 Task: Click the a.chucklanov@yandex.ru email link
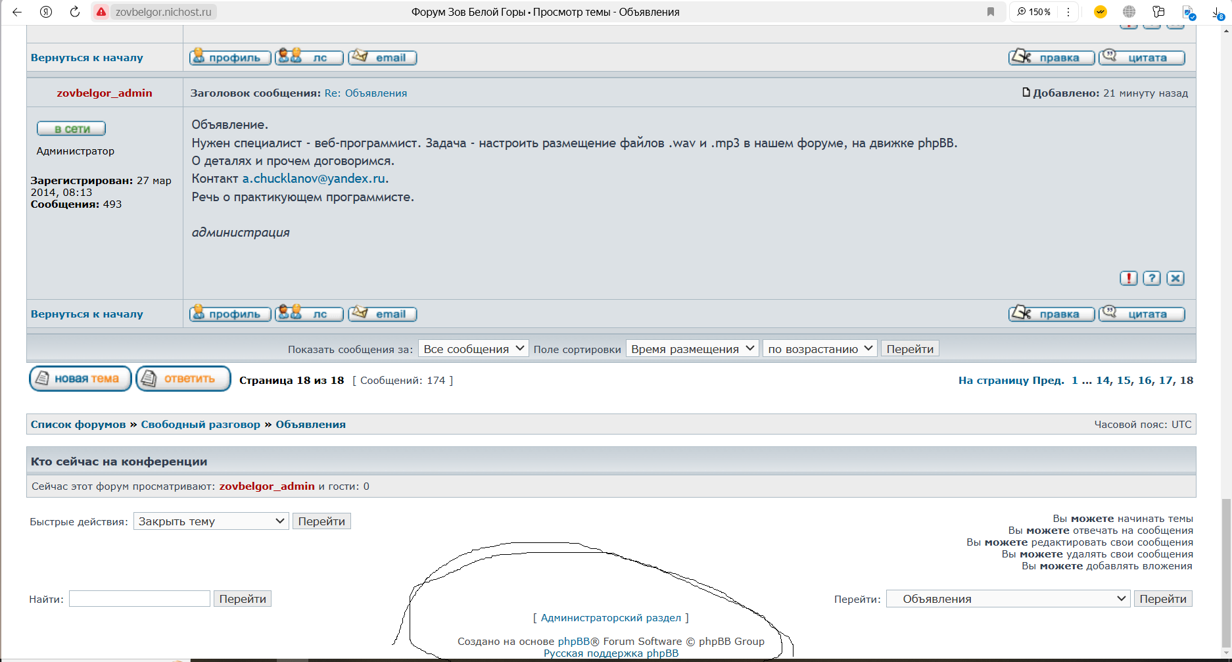click(314, 179)
